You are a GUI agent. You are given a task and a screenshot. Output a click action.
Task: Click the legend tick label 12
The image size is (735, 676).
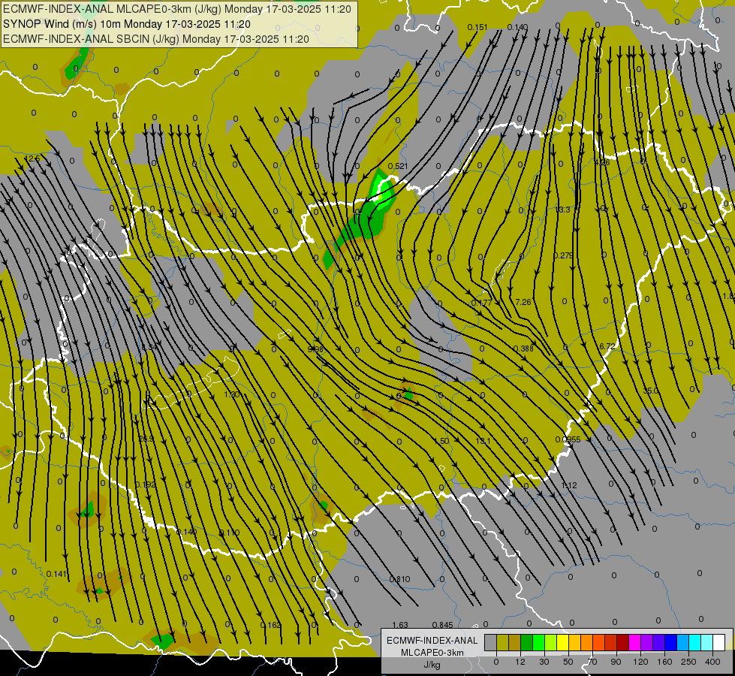tap(520, 662)
